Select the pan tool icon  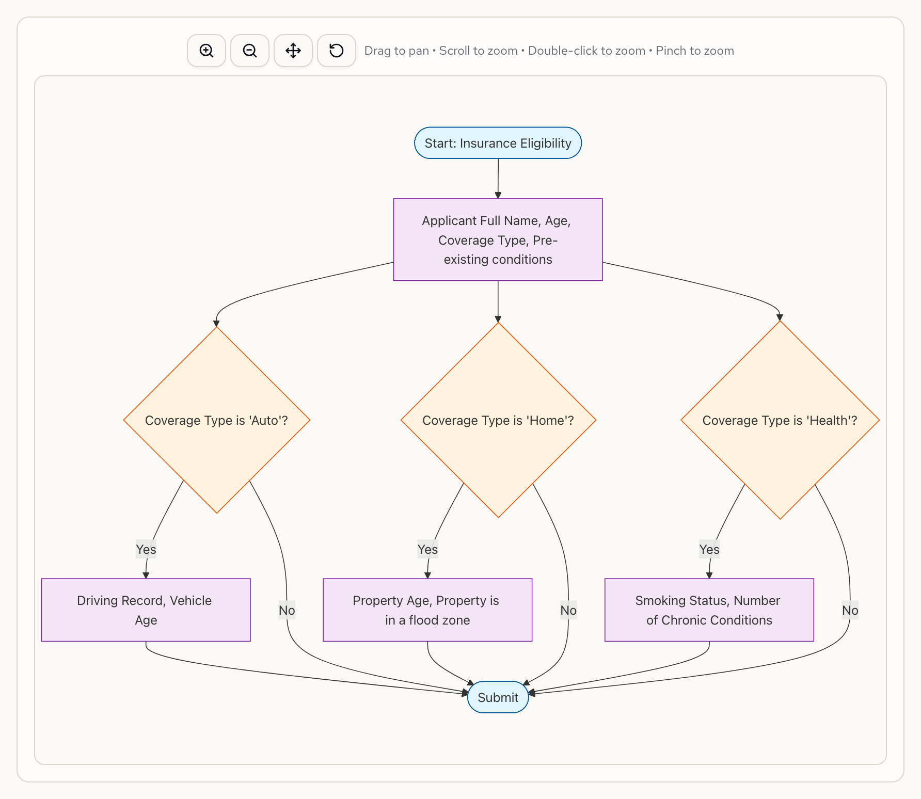(293, 51)
